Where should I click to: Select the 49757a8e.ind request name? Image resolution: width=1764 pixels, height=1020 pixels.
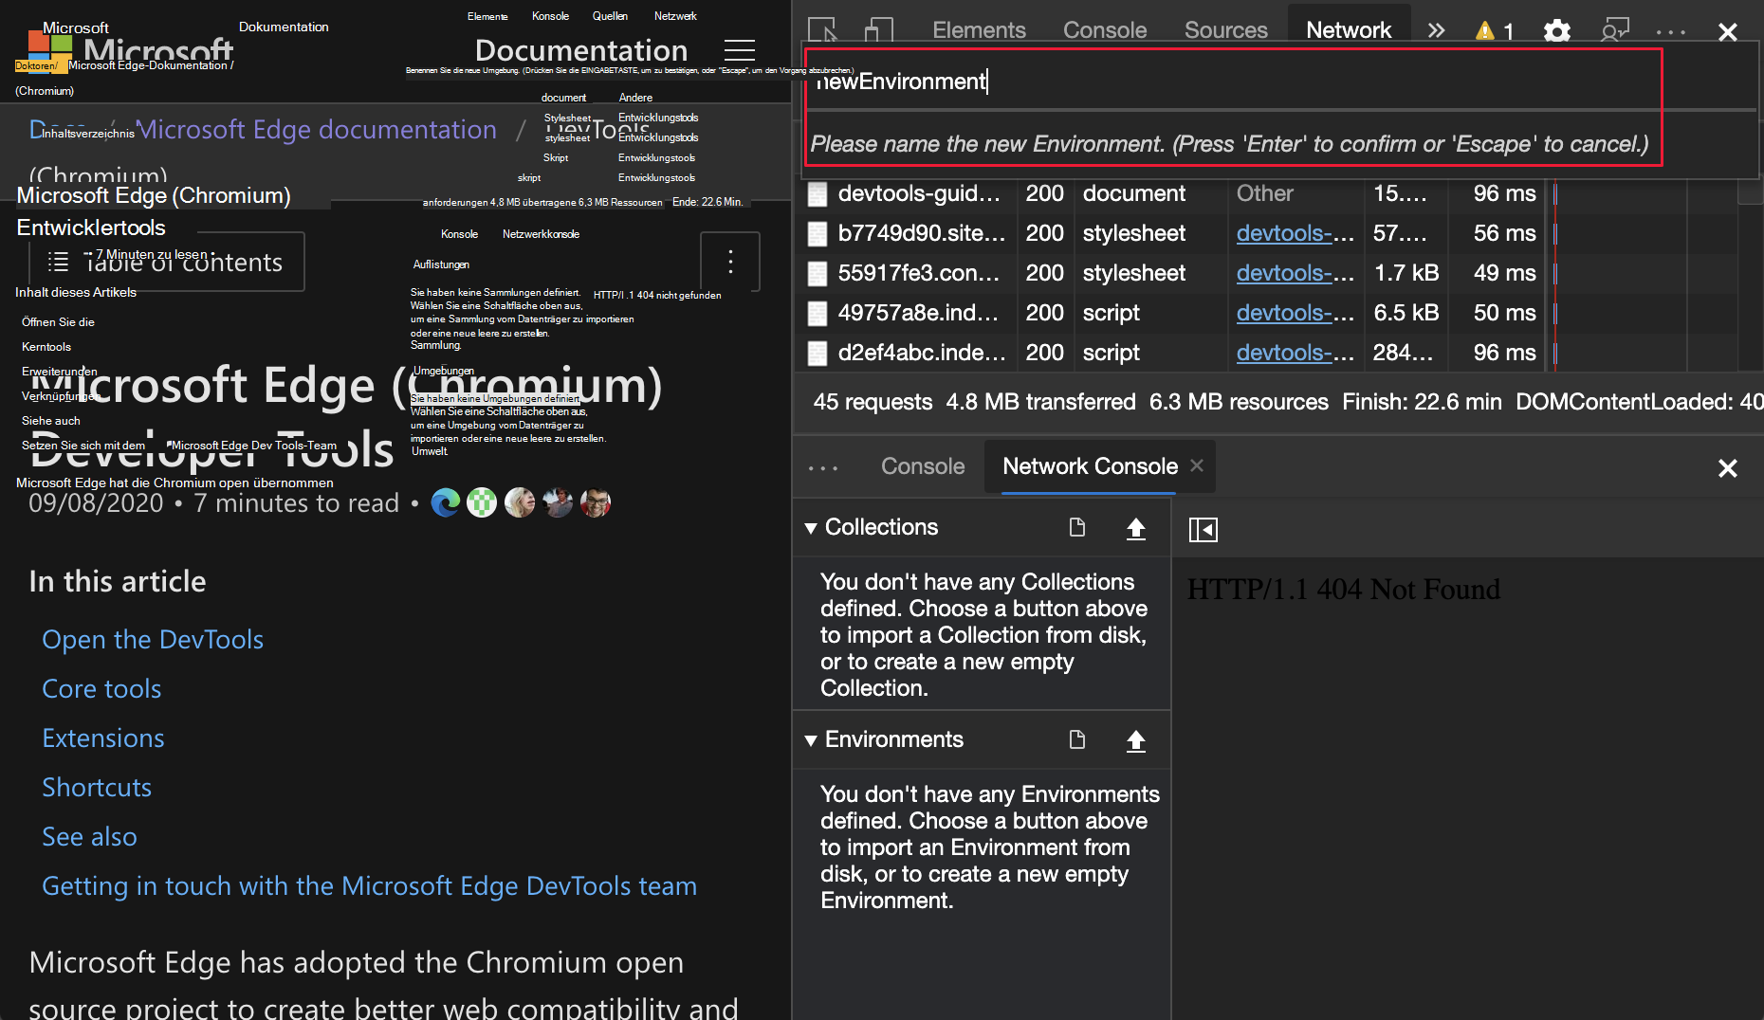click(x=918, y=313)
